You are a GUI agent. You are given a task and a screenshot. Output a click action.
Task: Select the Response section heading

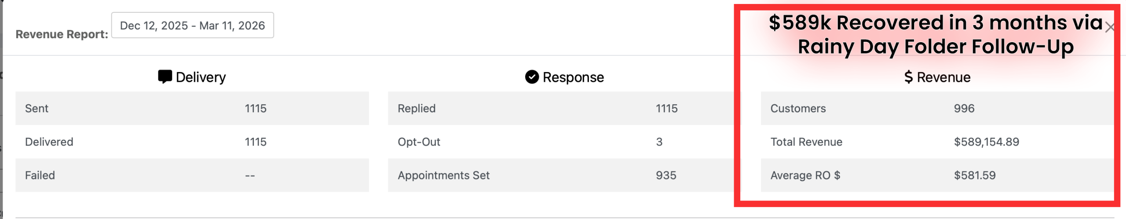[573, 77]
